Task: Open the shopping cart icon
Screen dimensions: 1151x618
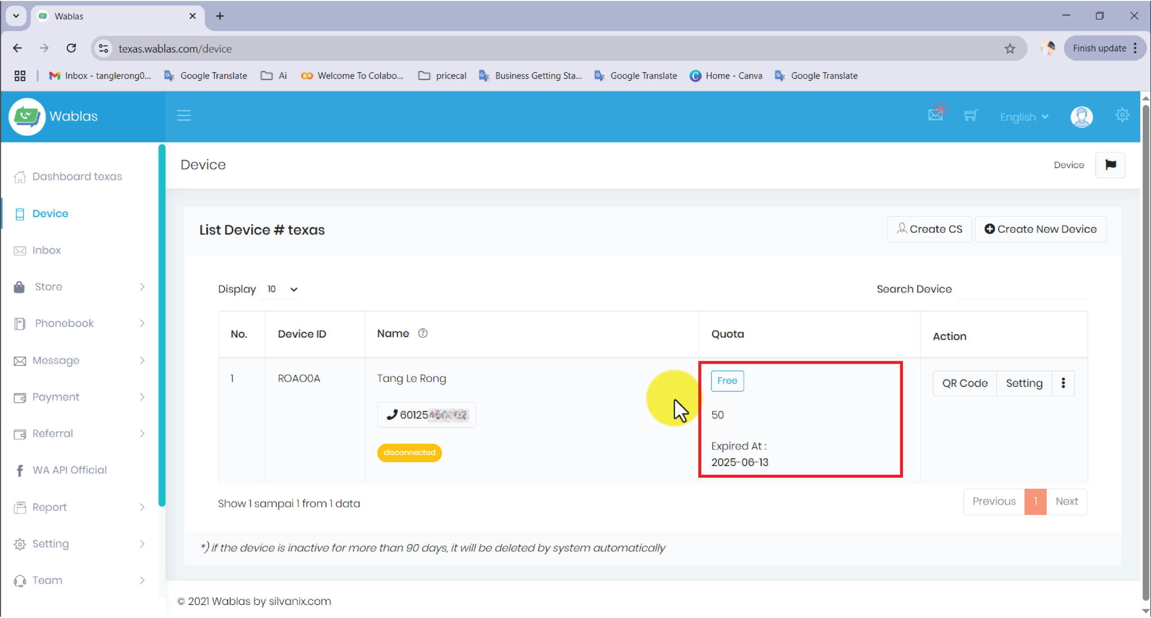Action: 971,116
